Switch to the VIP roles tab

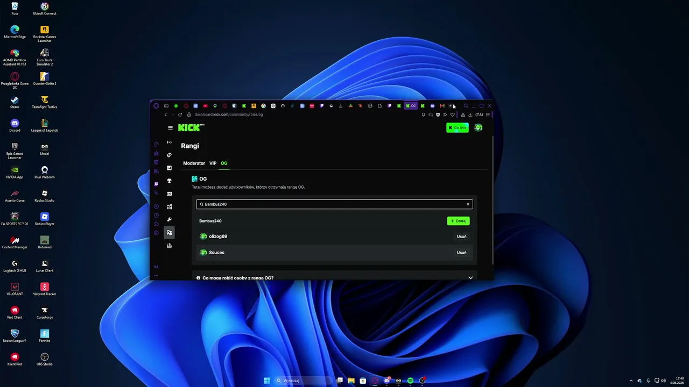[x=213, y=163]
